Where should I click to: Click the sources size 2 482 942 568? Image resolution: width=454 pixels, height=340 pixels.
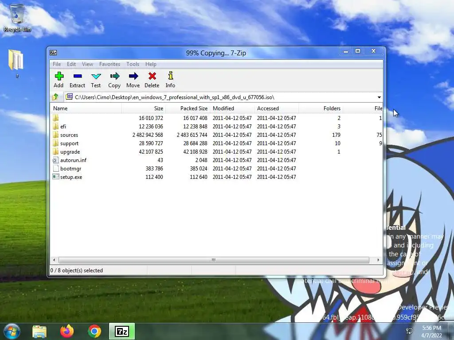[148, 135]
